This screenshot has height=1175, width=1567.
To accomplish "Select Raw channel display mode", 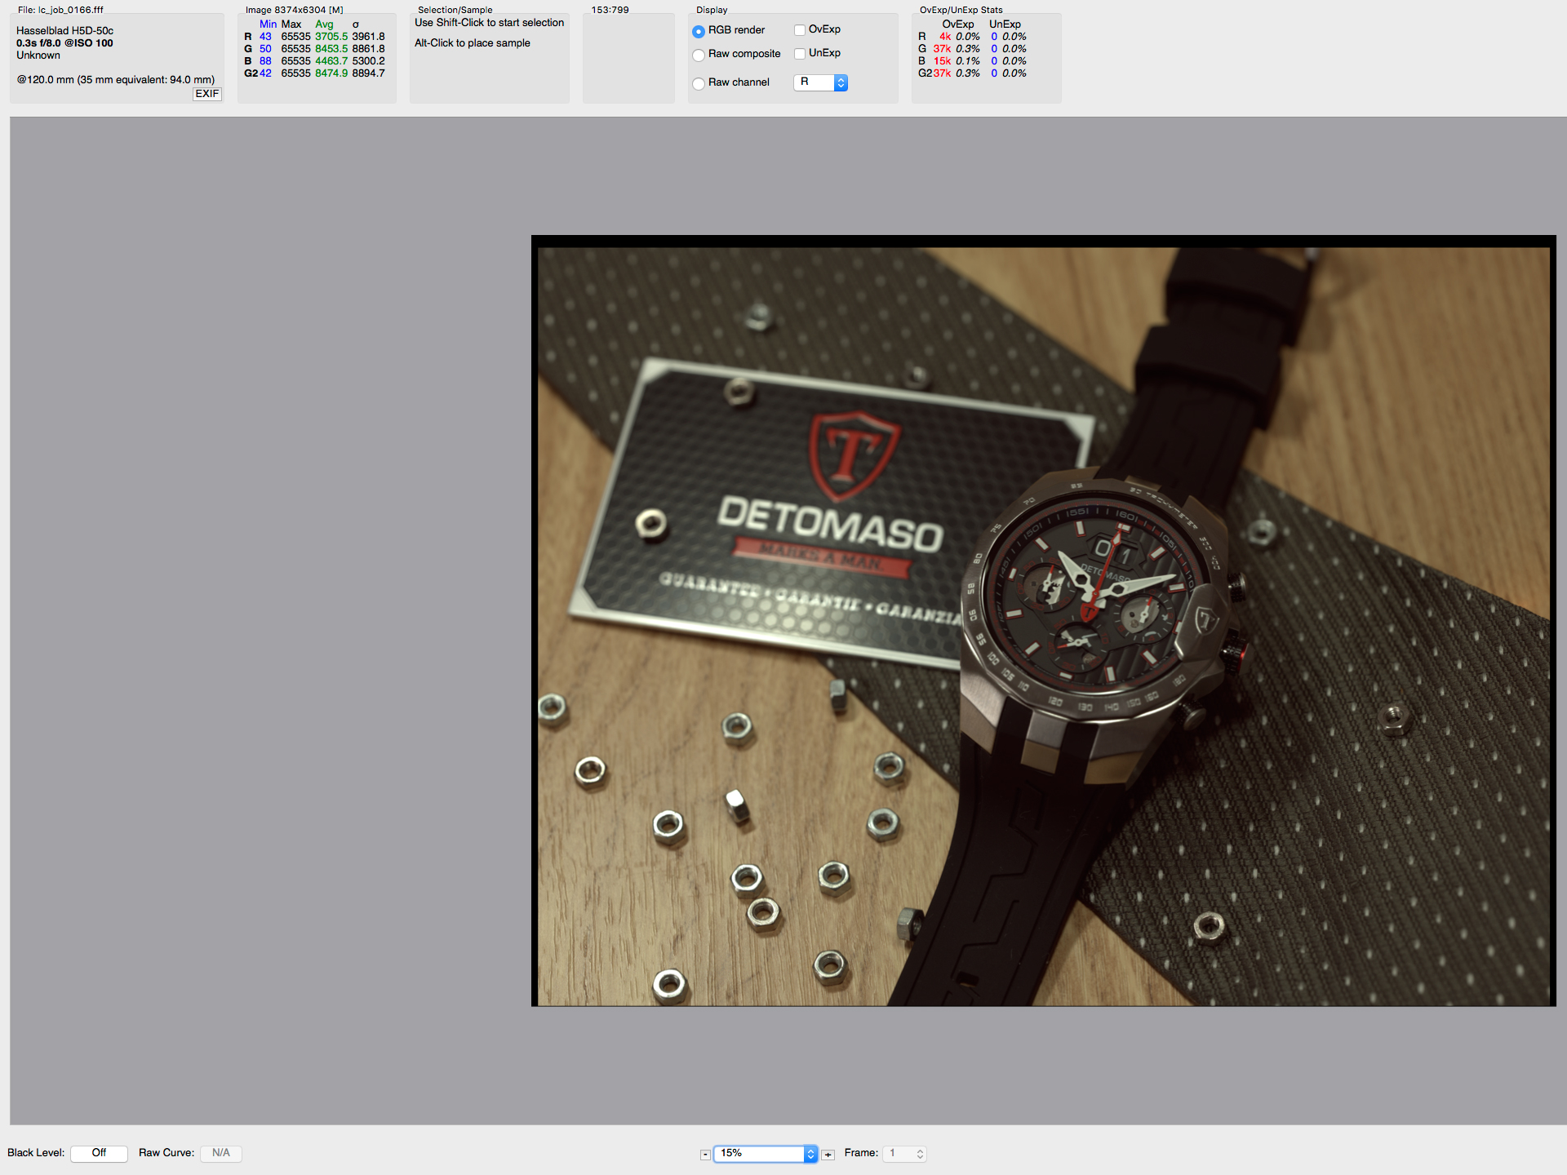I will click(699, 83).
